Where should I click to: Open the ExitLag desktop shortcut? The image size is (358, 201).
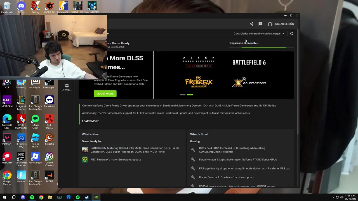(35, 8)
